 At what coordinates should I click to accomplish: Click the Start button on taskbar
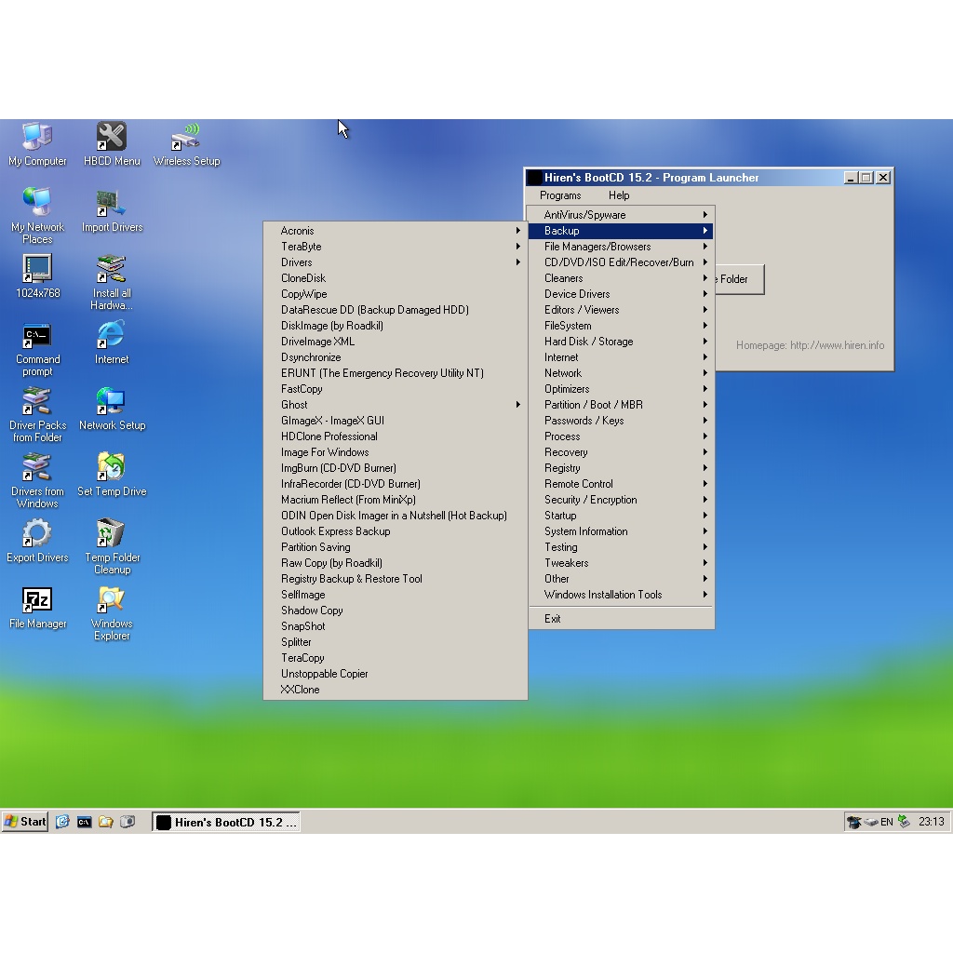[x=25, y=822]
